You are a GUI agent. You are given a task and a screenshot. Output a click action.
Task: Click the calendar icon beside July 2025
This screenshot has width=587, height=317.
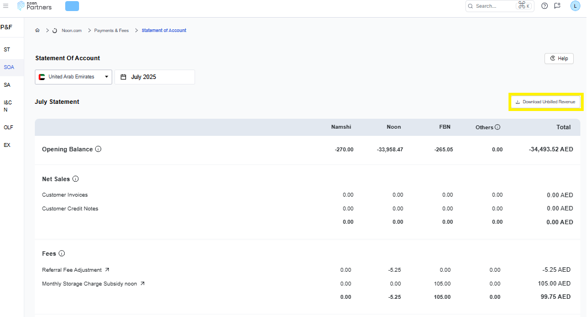tap(123, 77)
